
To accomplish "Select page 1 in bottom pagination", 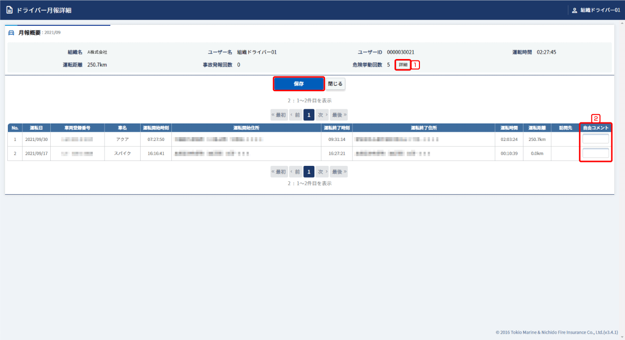I will (x=309, y=172).
